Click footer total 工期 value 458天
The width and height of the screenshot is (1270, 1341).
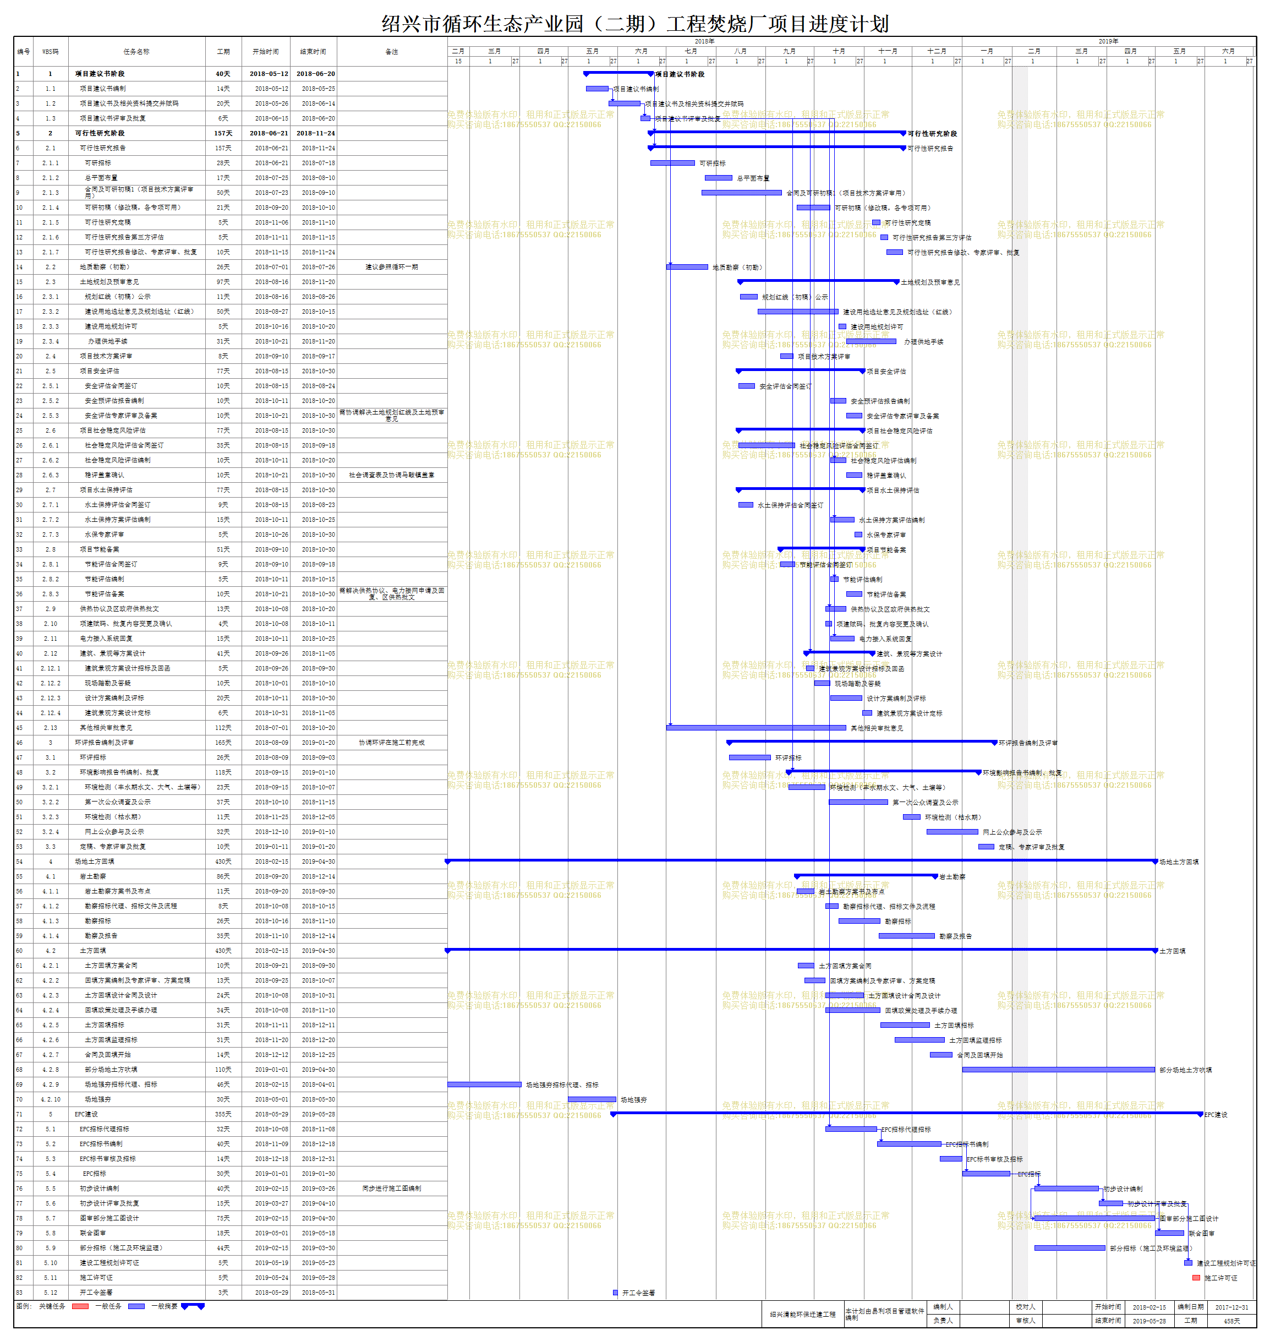click(x=1231, y=1321)
